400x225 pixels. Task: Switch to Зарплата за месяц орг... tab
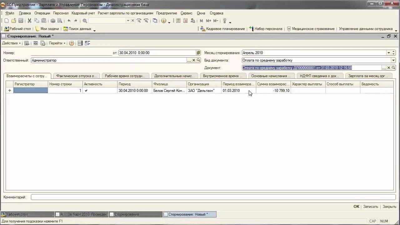point(368,76)
